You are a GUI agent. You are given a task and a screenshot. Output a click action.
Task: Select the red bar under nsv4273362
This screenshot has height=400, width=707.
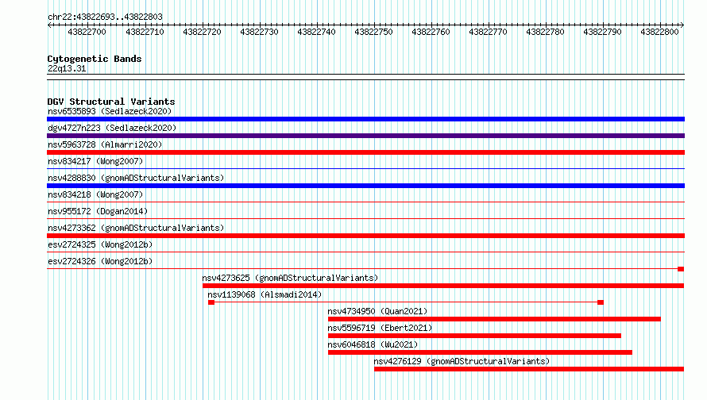(365, 236)
